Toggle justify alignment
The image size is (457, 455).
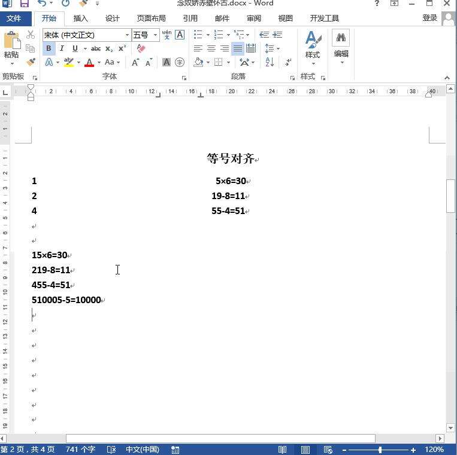coord(238,48)
